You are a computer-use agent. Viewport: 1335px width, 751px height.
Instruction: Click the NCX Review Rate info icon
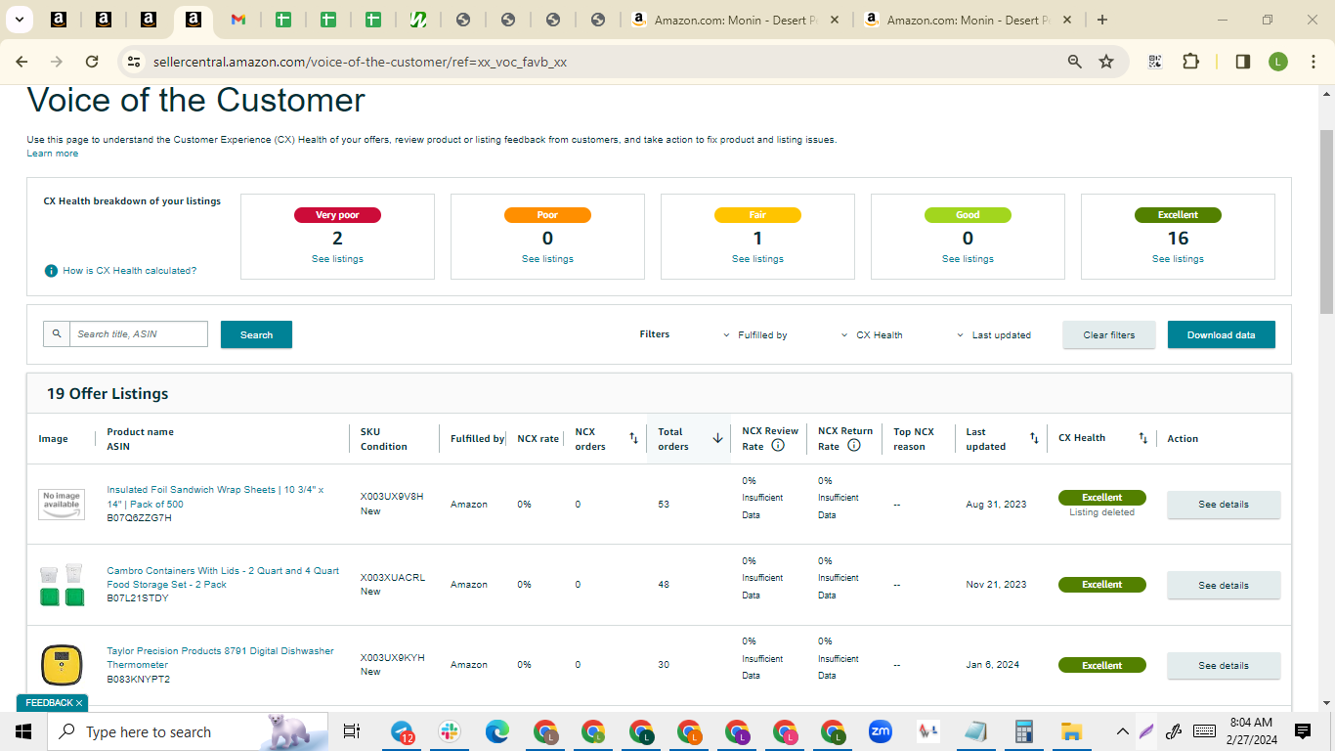(x=778, y=445)
